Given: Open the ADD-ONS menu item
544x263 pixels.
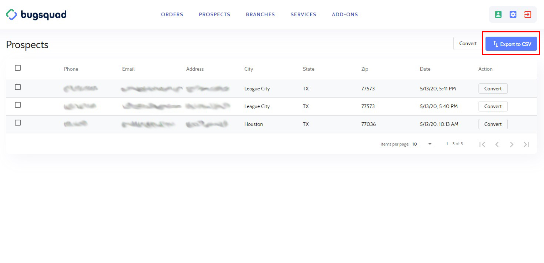Looking at the screenshot, I should (x=345, y=14).
